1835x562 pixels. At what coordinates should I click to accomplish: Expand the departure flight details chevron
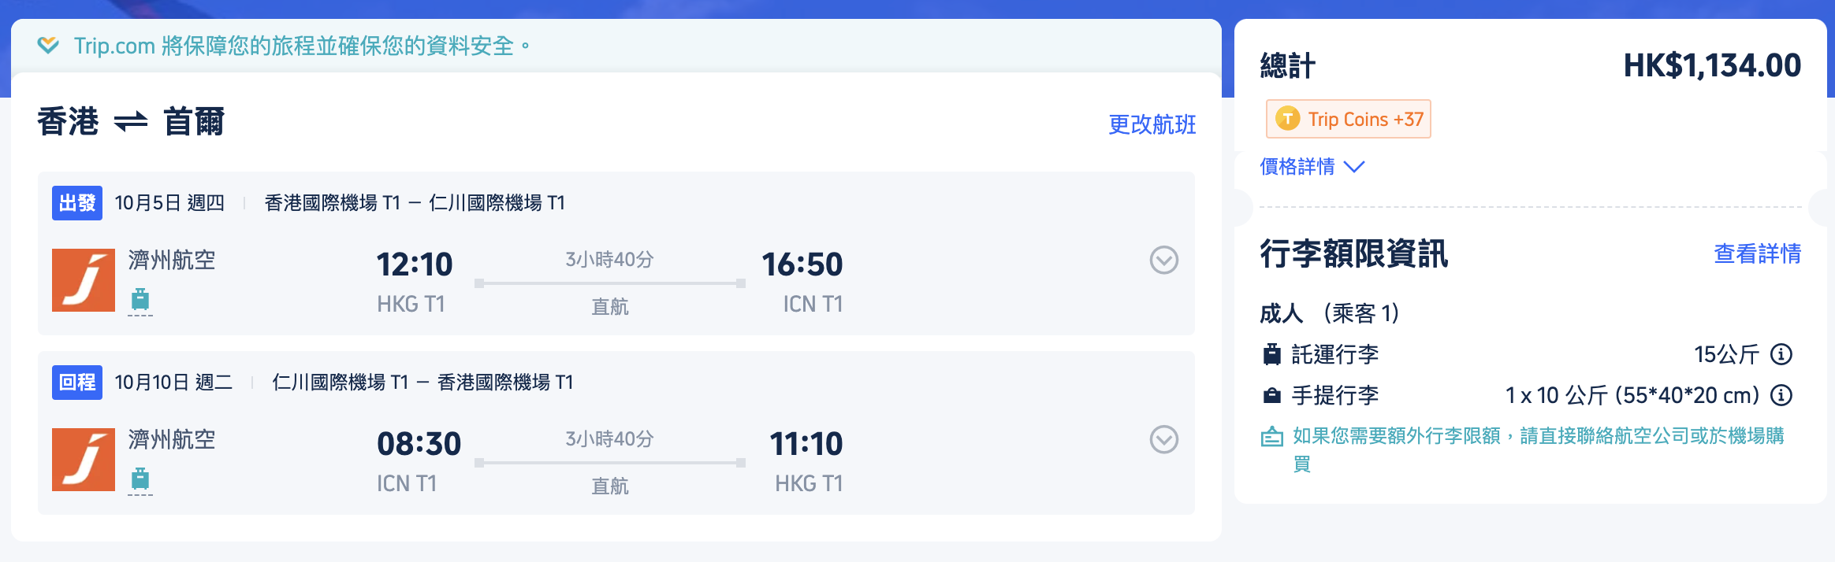1163,260
